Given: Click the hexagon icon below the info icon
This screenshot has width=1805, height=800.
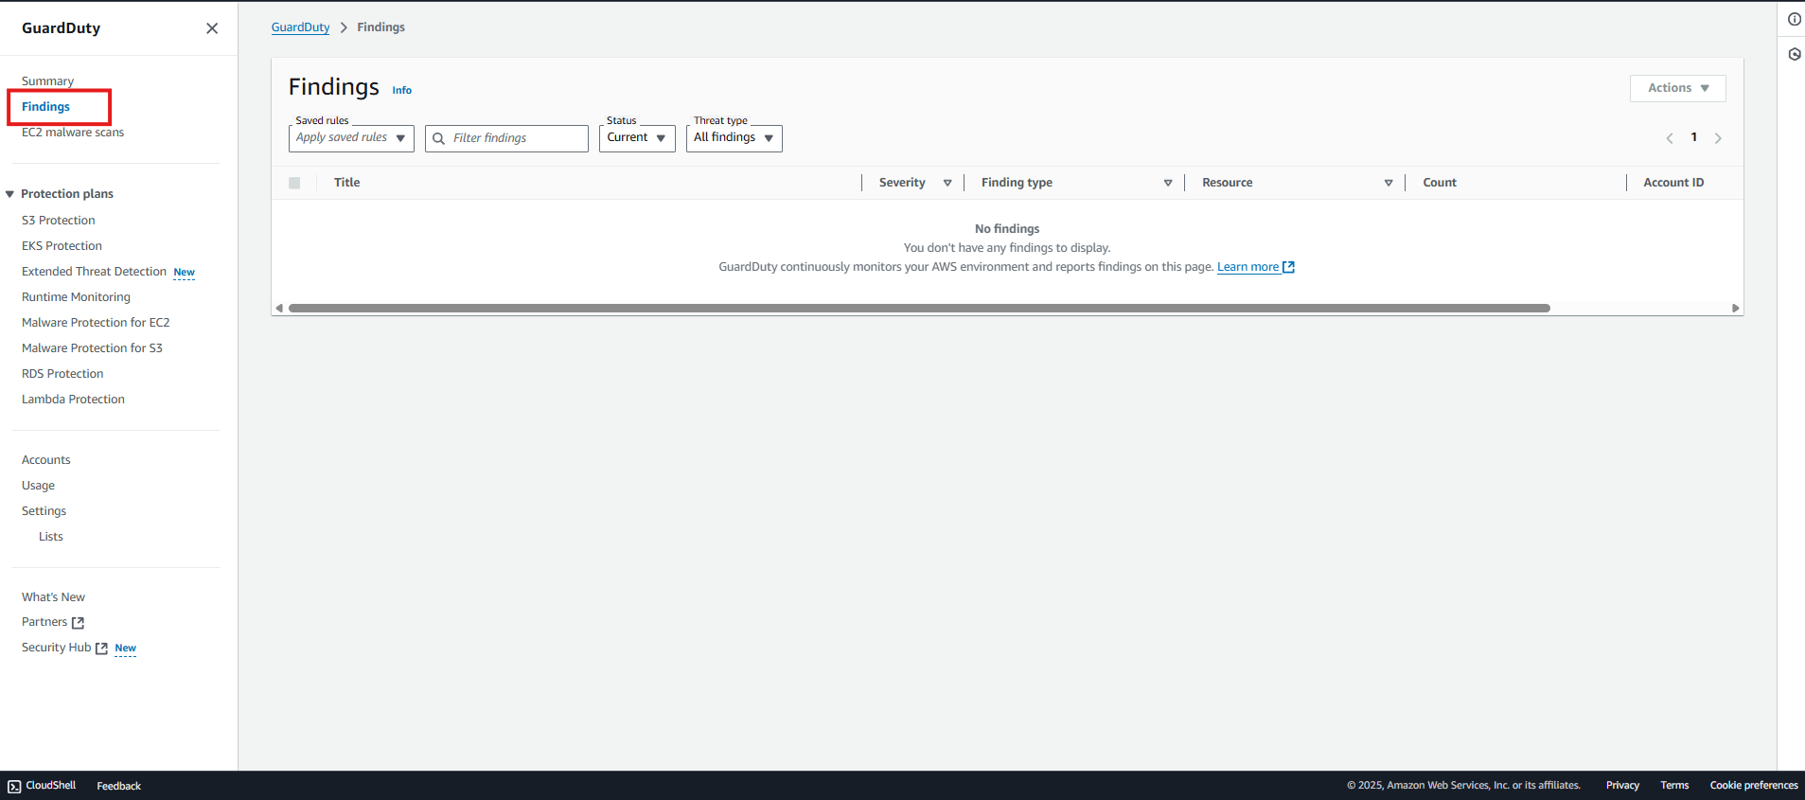Looking at the screenshot, I should pos(1794,54).
